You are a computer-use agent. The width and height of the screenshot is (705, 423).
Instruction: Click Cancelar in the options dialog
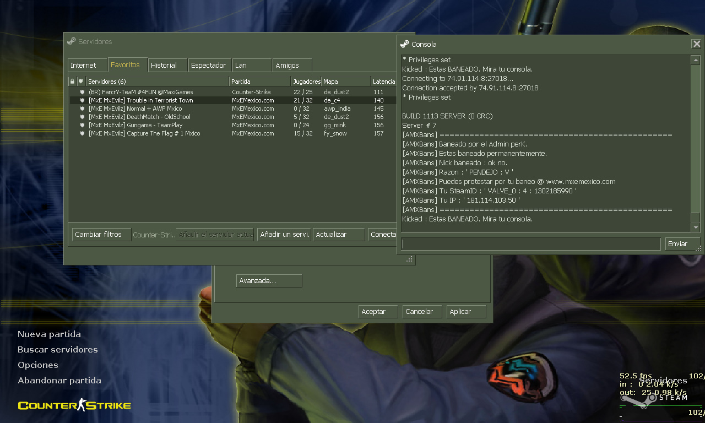pyautogui.click(x=422, y=311)
